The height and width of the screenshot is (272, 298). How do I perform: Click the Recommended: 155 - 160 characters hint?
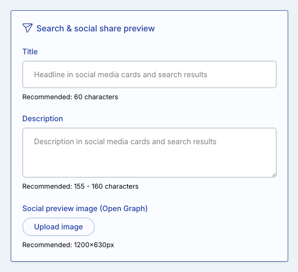coord(80,186)
